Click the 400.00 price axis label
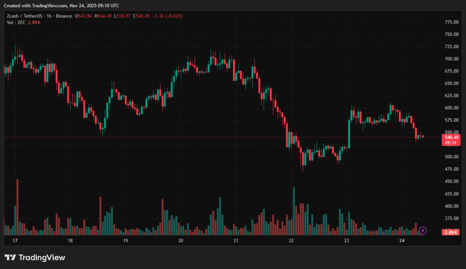 (x=451, y=206)
